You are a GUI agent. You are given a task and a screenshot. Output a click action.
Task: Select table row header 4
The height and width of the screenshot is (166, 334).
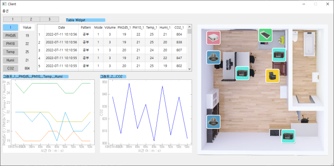[41, 58]
